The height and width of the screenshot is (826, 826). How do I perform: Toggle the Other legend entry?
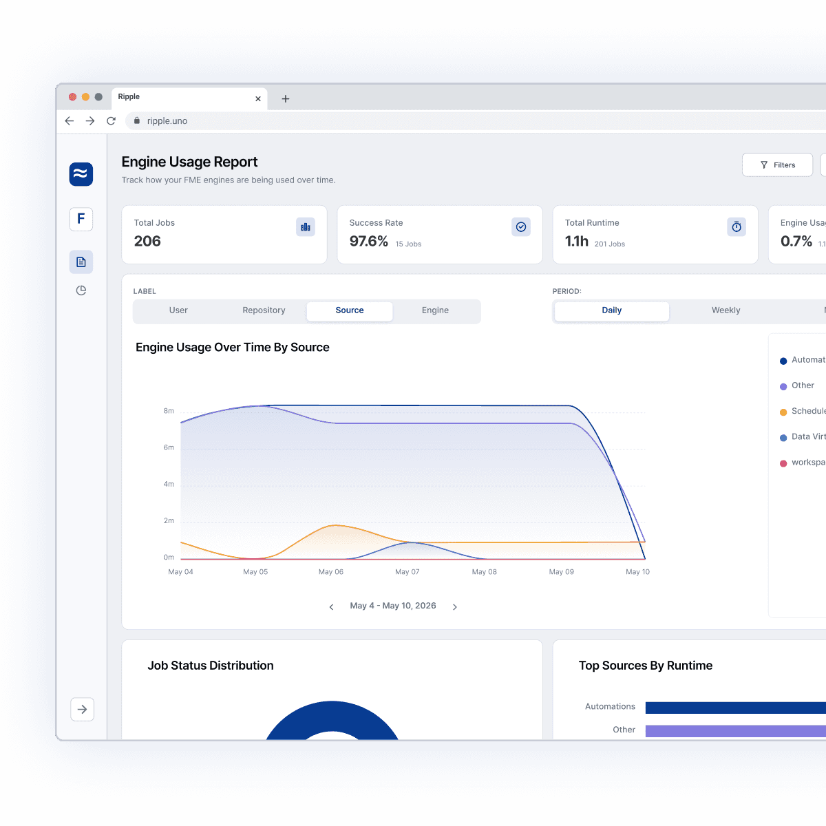[797, 385]
